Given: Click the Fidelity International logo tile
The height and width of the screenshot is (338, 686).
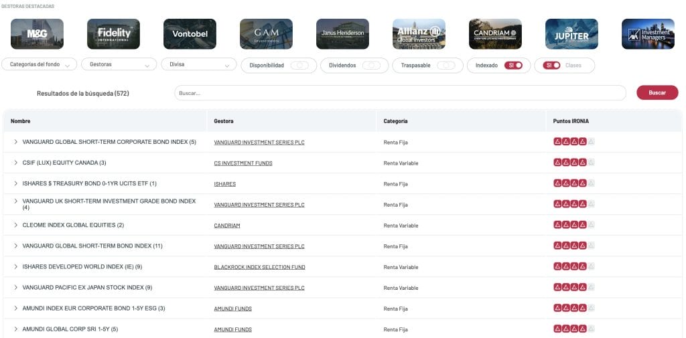Looking at the screenshot, I should [113, 33].
